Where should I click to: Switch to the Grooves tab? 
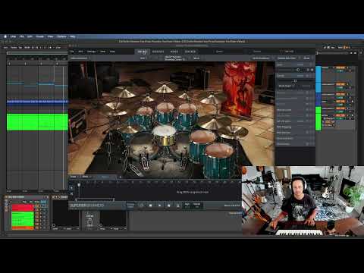click(158, 52)
